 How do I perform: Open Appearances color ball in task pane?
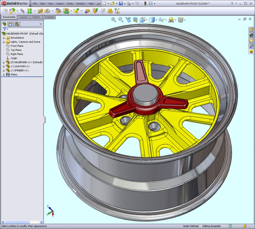251,51
